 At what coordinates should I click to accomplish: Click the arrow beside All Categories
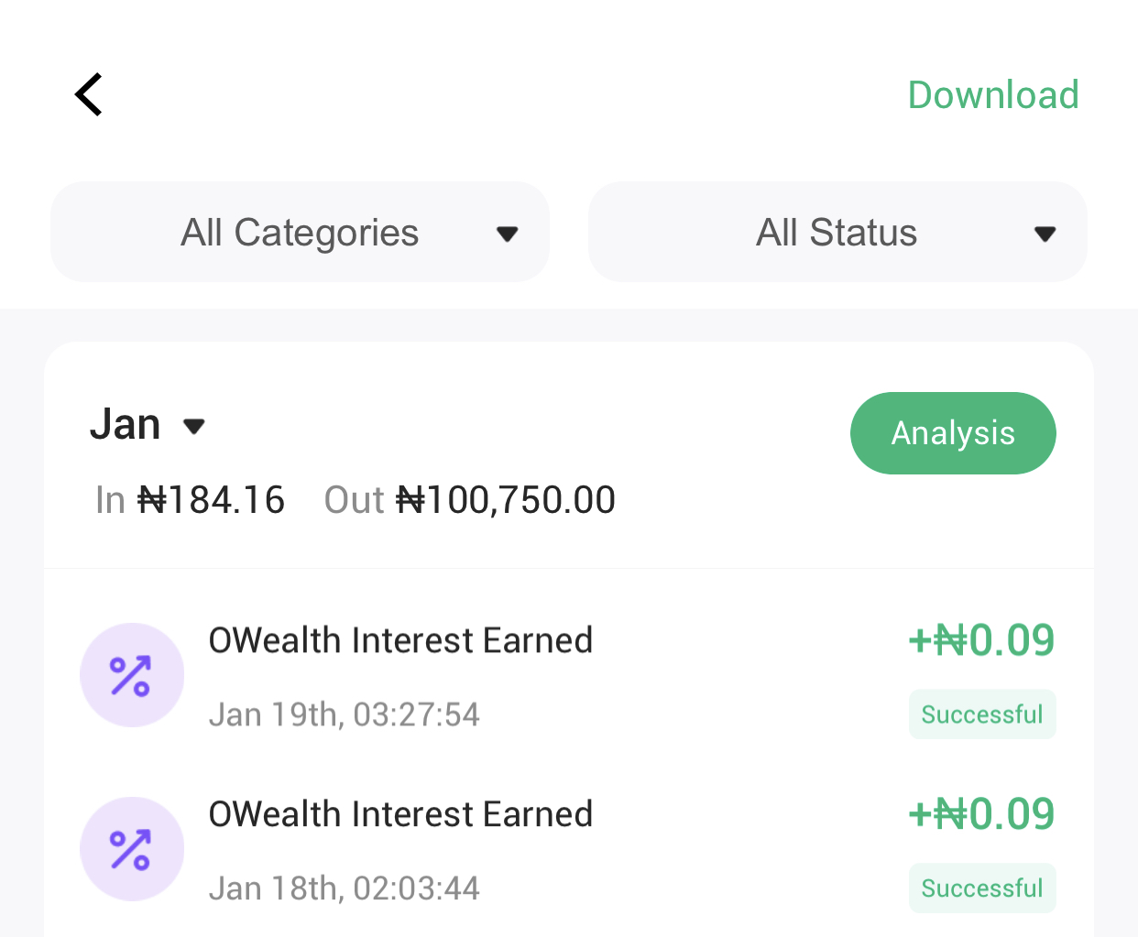tap(507, 234)
